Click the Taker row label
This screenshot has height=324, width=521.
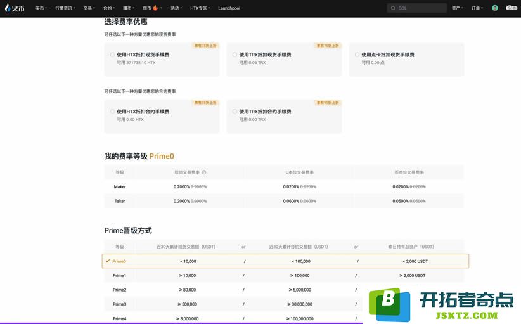coord(120,201)
